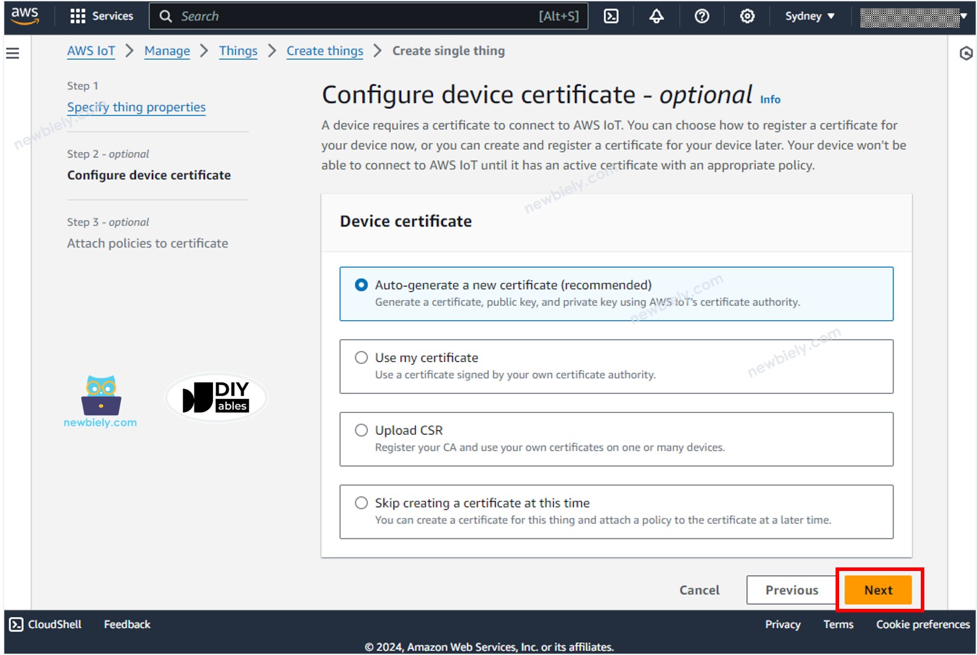This screenshot has width=977, height=655.
Task: Click the AWS logo to go home
Action: [x=24, y=16]
